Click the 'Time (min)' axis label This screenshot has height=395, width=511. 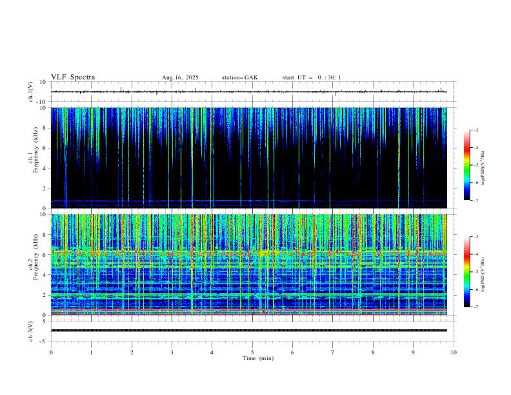point(258,358)
